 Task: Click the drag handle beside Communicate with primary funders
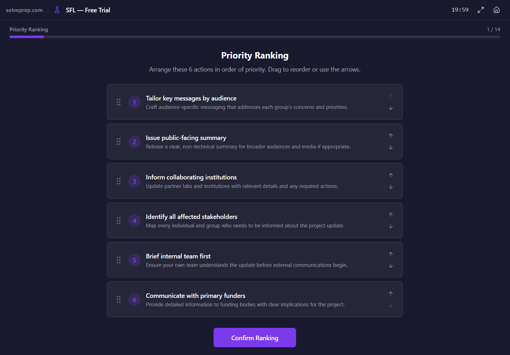[x=119, y=299]
